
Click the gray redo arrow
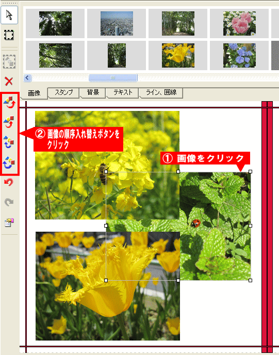point(9,202)
